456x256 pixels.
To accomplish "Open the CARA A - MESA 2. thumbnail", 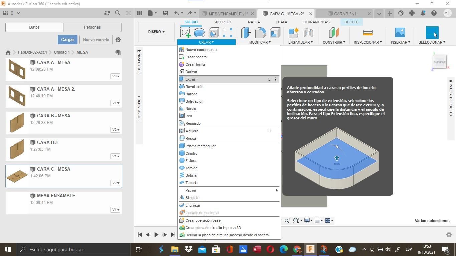I will pyautogui.click(x=17, y=96).
